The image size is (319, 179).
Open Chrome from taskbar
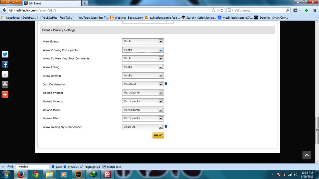pos(36,174)
